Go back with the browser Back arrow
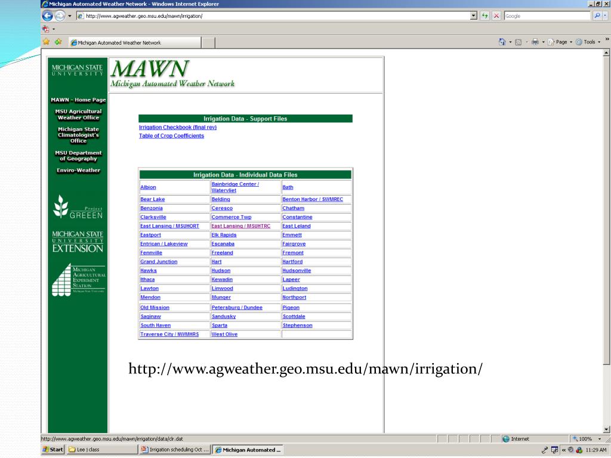This screenshot has width=611, height=458. 47,16
